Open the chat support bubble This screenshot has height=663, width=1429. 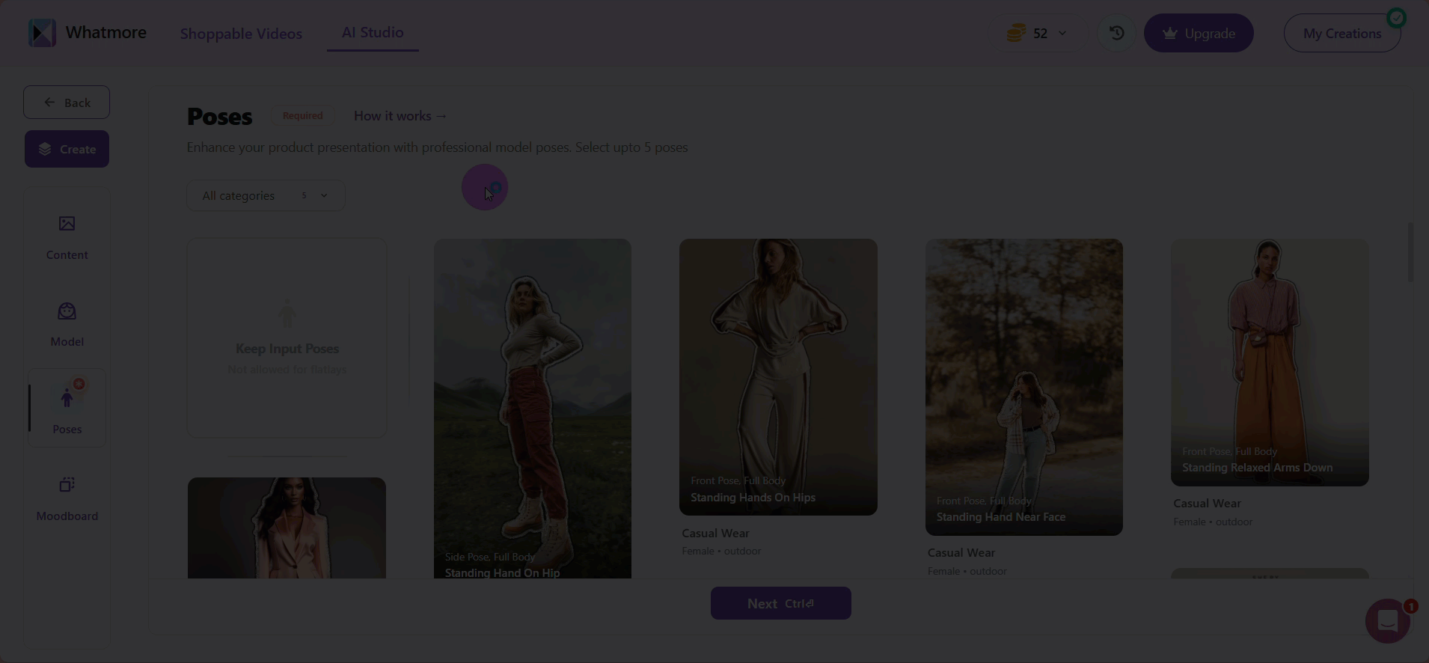1387,620
